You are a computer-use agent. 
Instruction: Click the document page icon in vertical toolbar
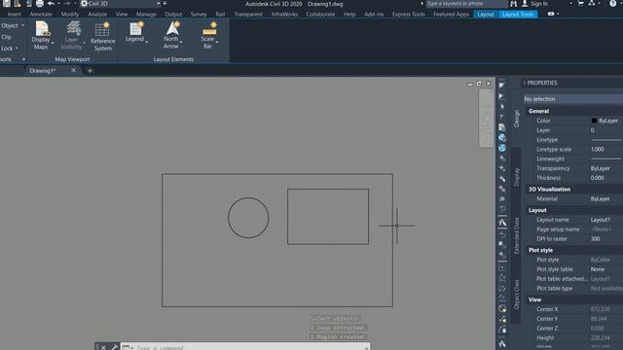click(x=502, y=127)
